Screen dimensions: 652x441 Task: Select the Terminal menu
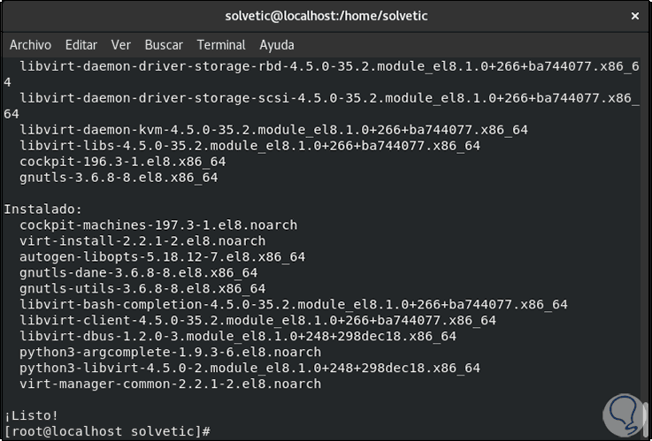pos(221,45)
